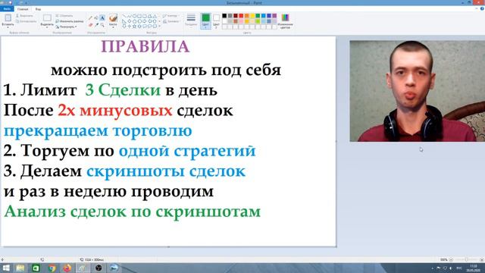
Task: Click the ПРАВИЛА heading on canvas
Action: coord(145,47)
